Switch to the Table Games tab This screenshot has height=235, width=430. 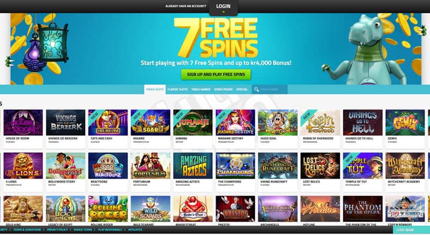[x=200, y=89]
